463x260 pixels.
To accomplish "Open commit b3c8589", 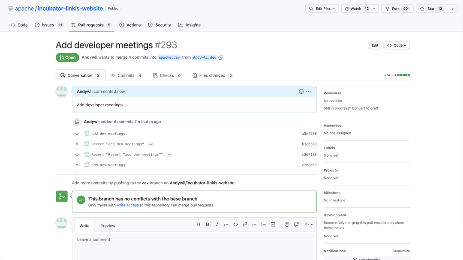I will pos(309,144).
